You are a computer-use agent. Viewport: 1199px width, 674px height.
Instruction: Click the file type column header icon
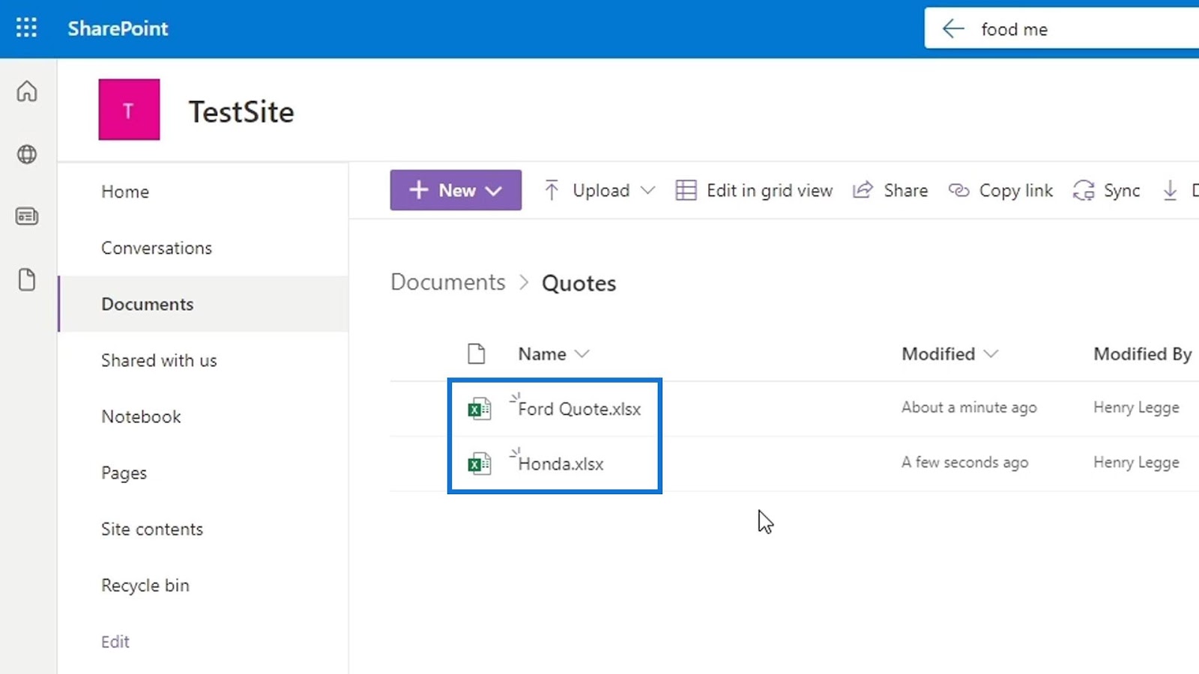[x=477, y=353]
